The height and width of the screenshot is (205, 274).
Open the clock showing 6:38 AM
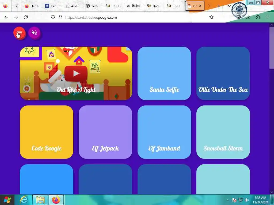[x=260, y=200]
